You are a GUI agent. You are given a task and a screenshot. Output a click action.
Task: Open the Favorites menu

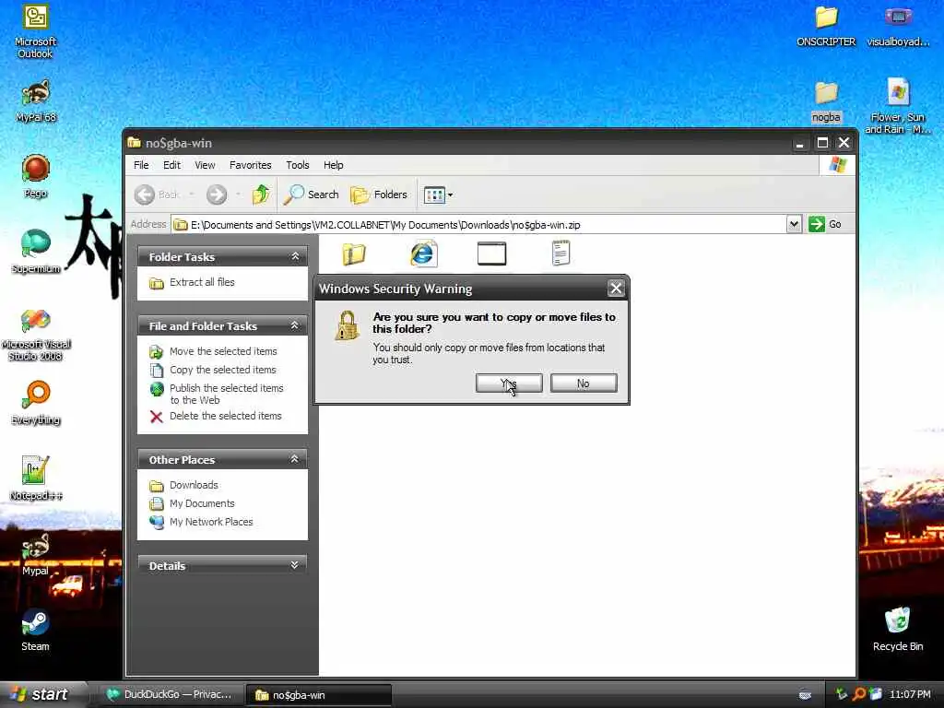coord(250,165)
